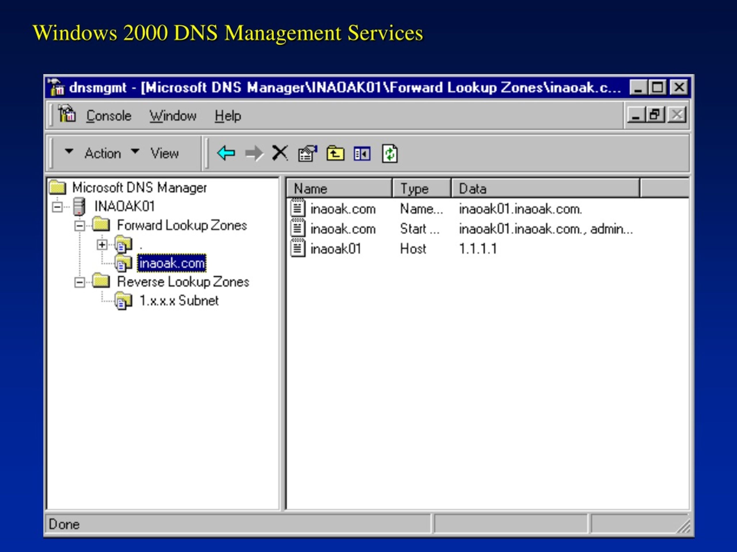Collapse the INAOAK01 server node

click(x=57, y=207)
